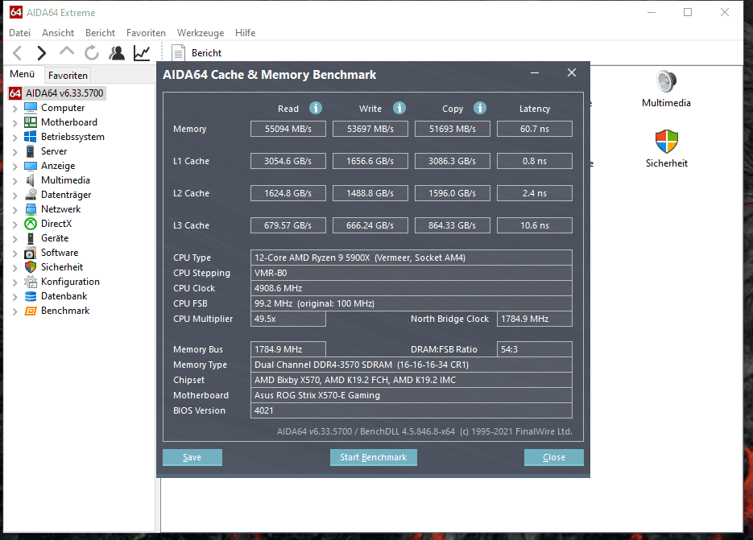Viewport: 753px width, 540px height.
Task: Click the Motherboard field Asus ROG Strix X570-E Gaming
Action: click(411, 395)
